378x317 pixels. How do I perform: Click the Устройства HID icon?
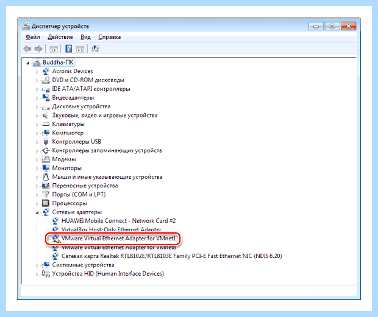[x=46, y=274]
